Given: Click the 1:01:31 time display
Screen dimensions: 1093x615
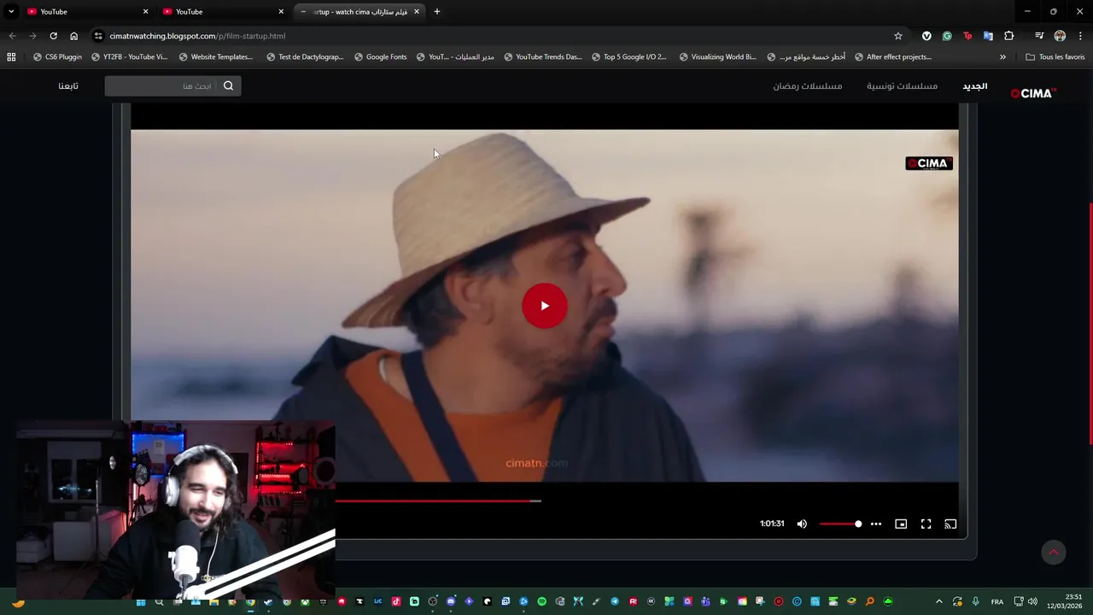Looking at the screenshot, I should tap(772, 524).
